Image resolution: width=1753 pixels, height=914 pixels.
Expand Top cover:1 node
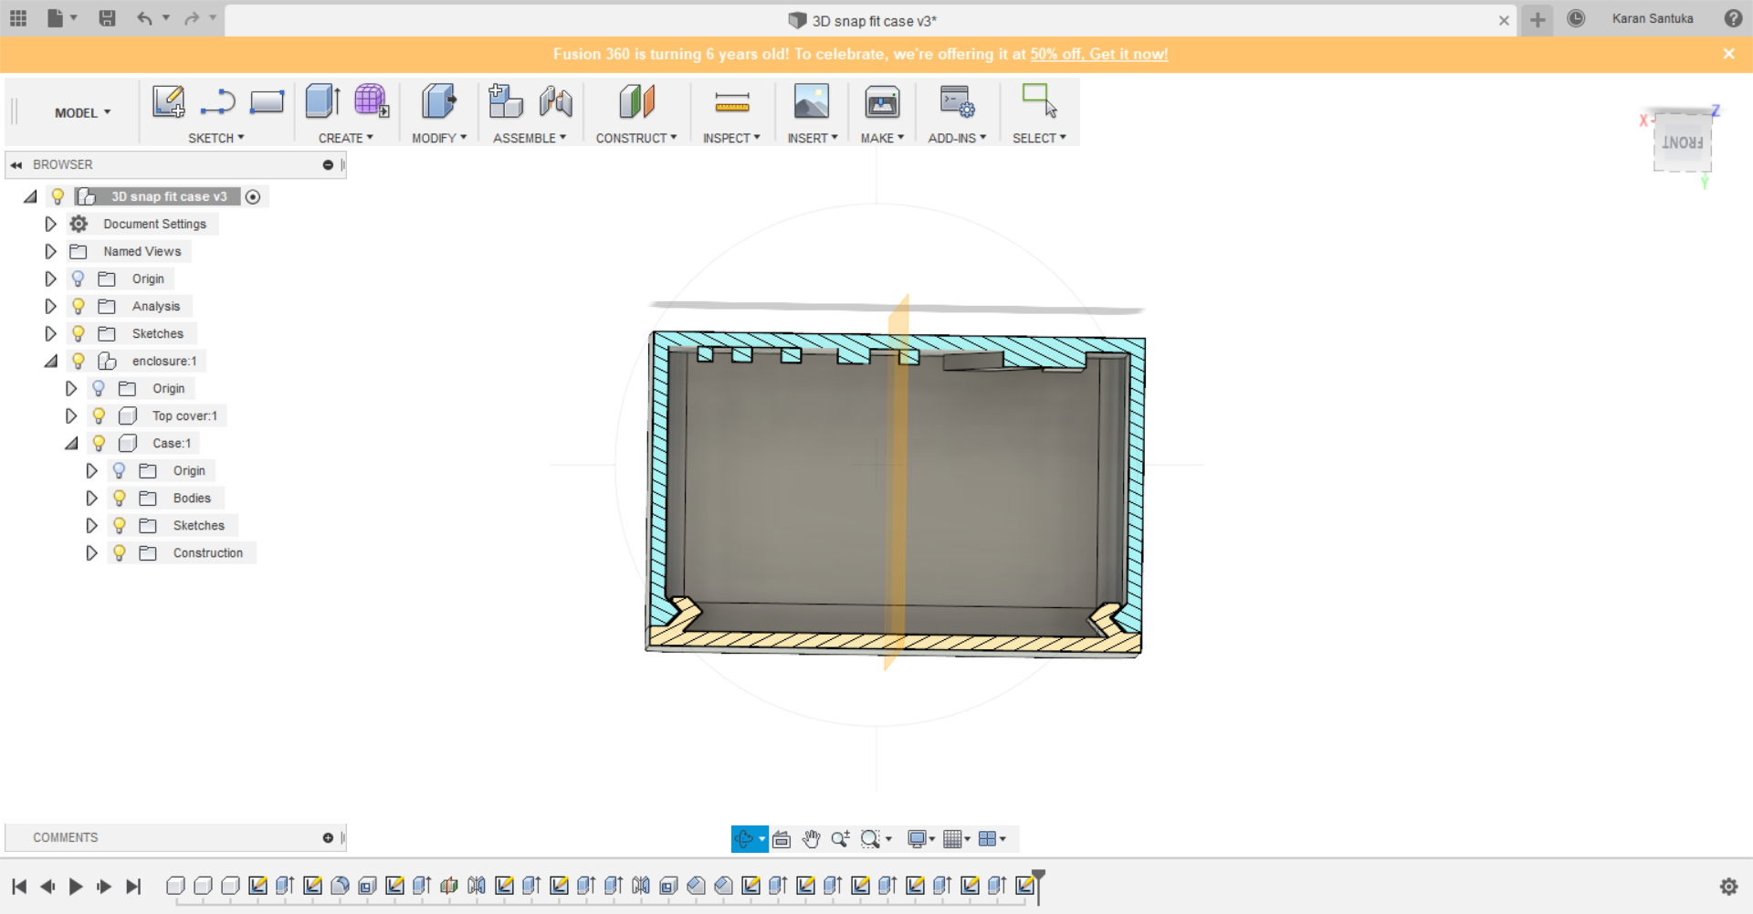click(x=71, y=415)
